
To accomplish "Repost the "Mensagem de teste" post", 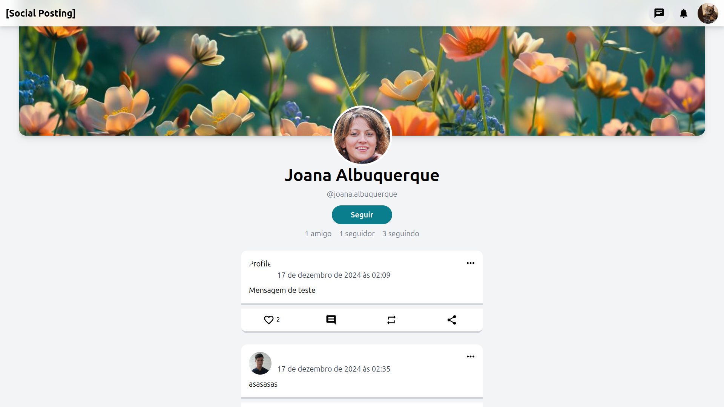I will coord(391,320).
